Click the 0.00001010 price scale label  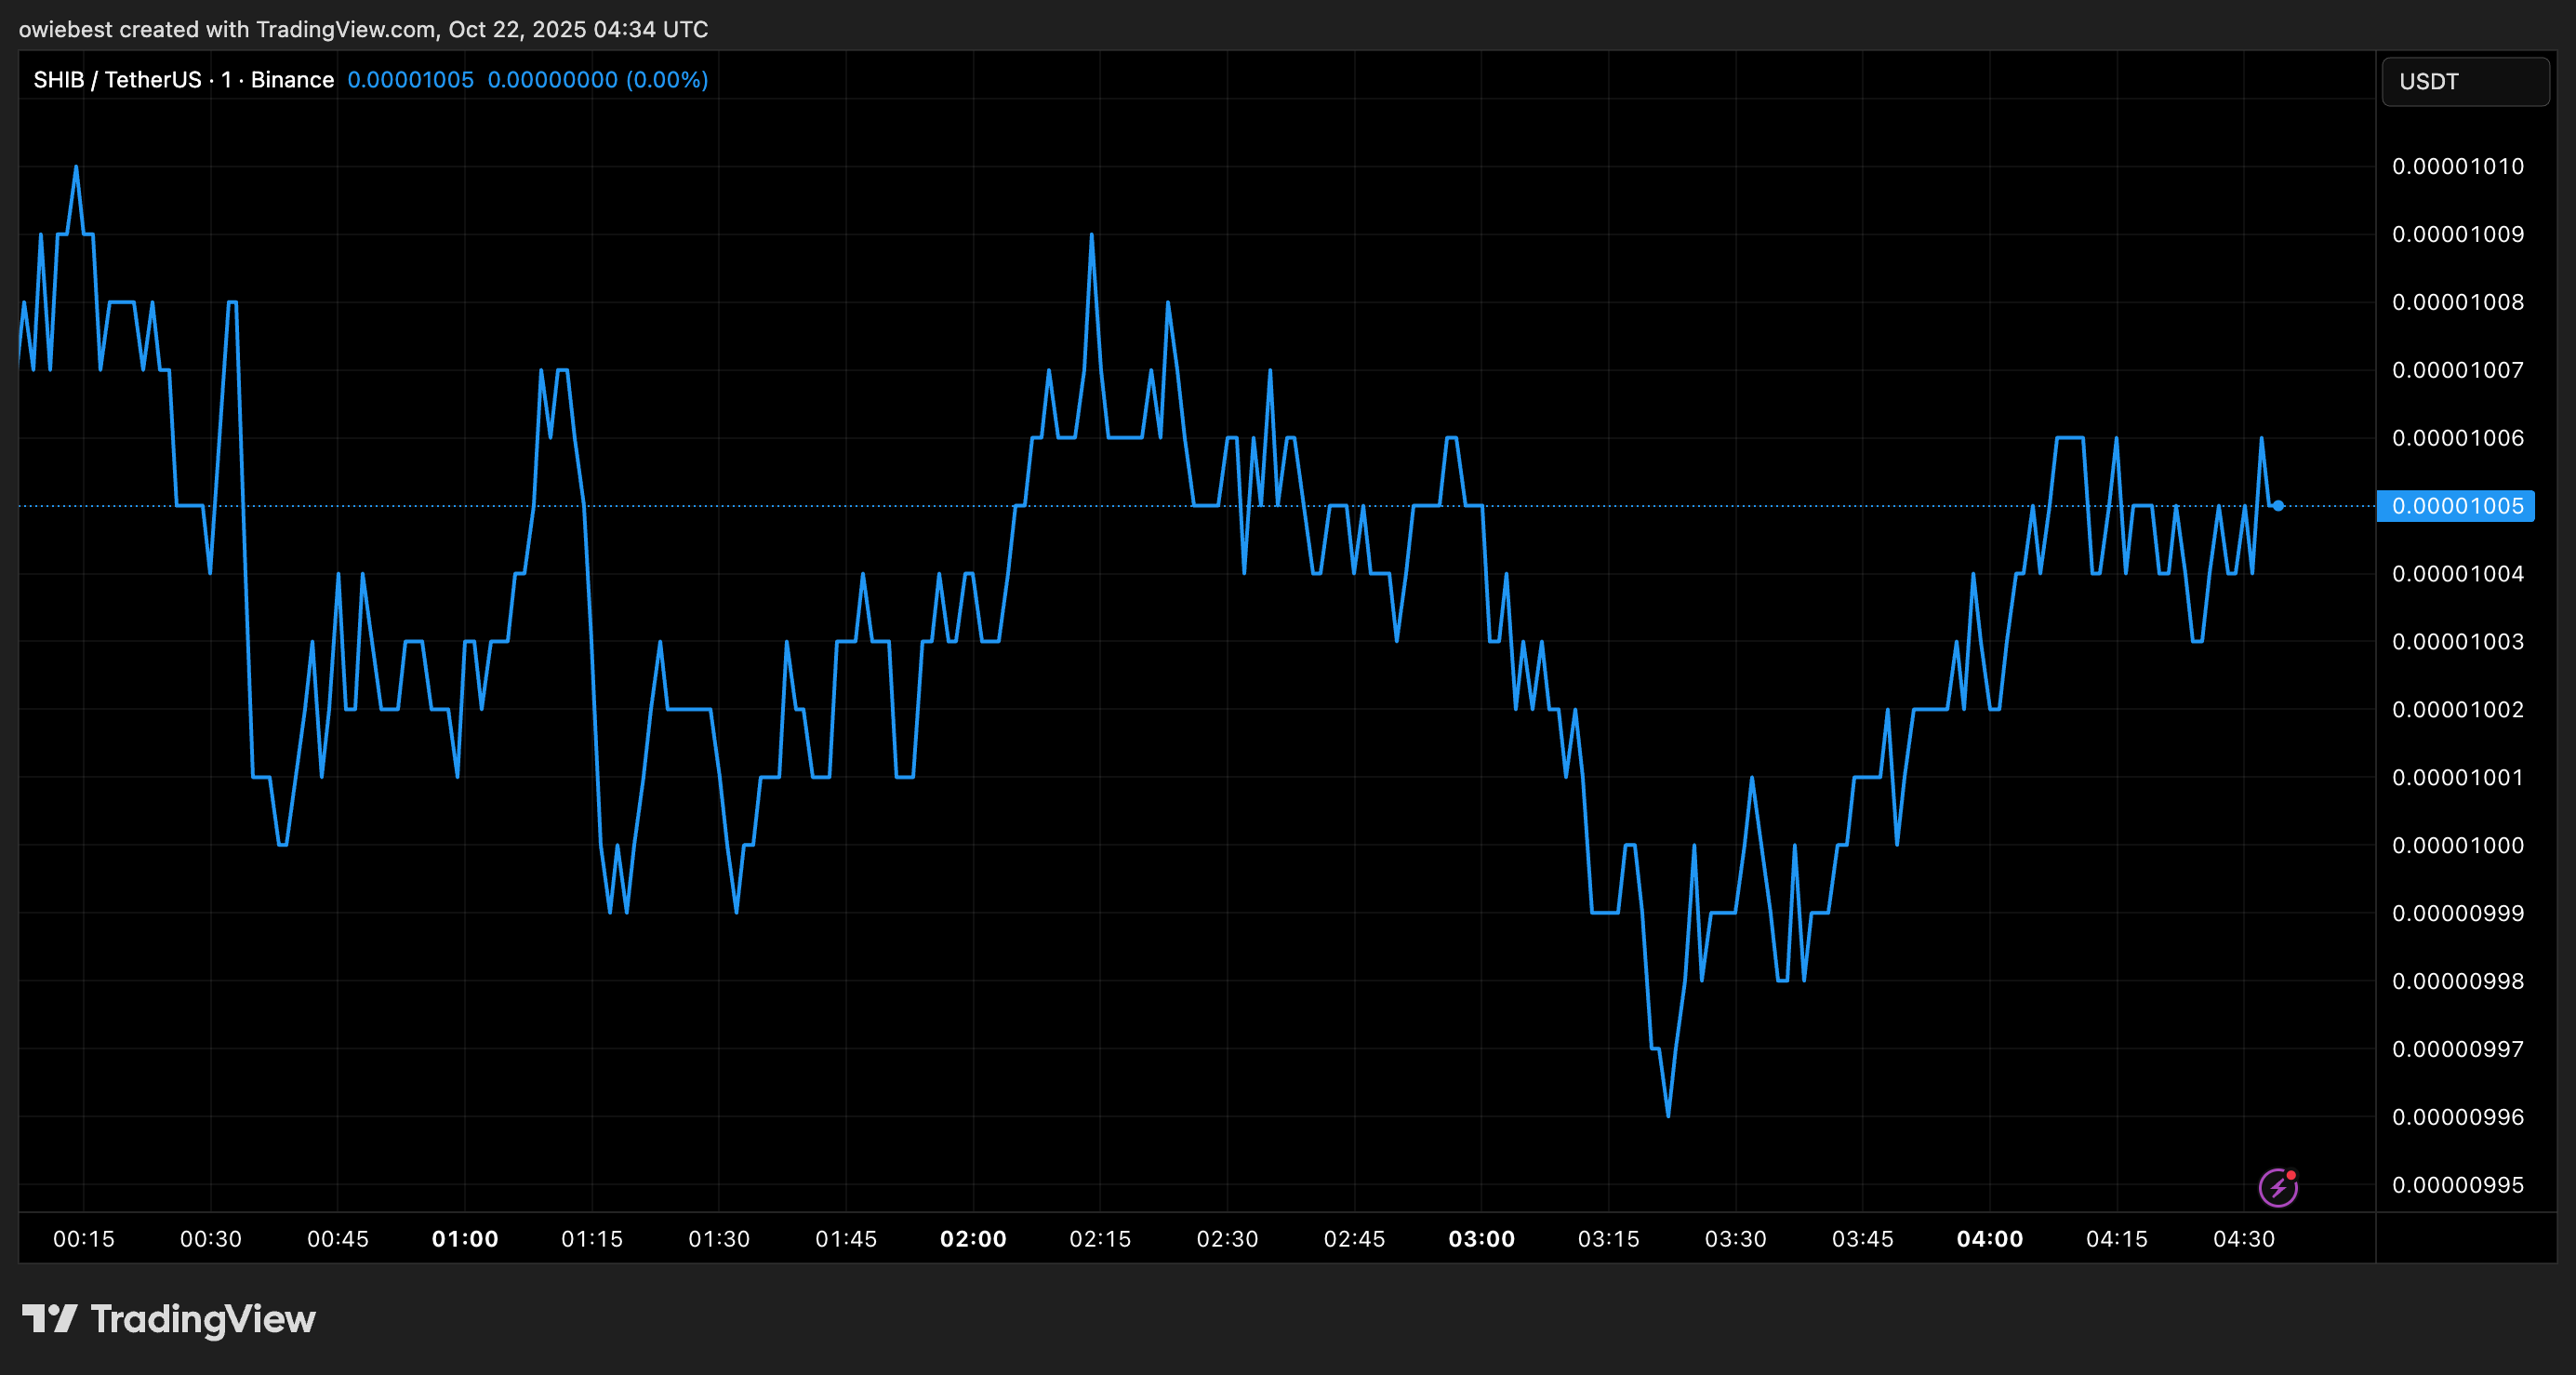pyautogui.click(x=2457, y=167)
